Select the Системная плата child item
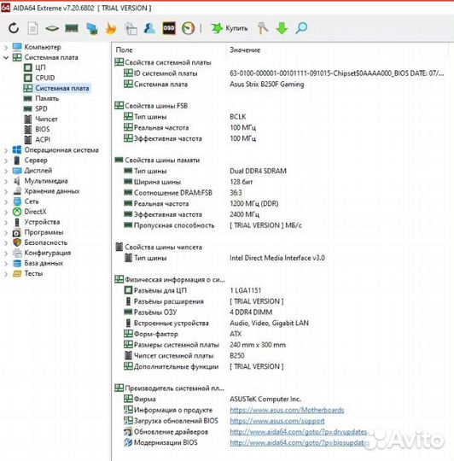This screenshot has height=461, width=454. pyautogui.click(x=62, y=88)
